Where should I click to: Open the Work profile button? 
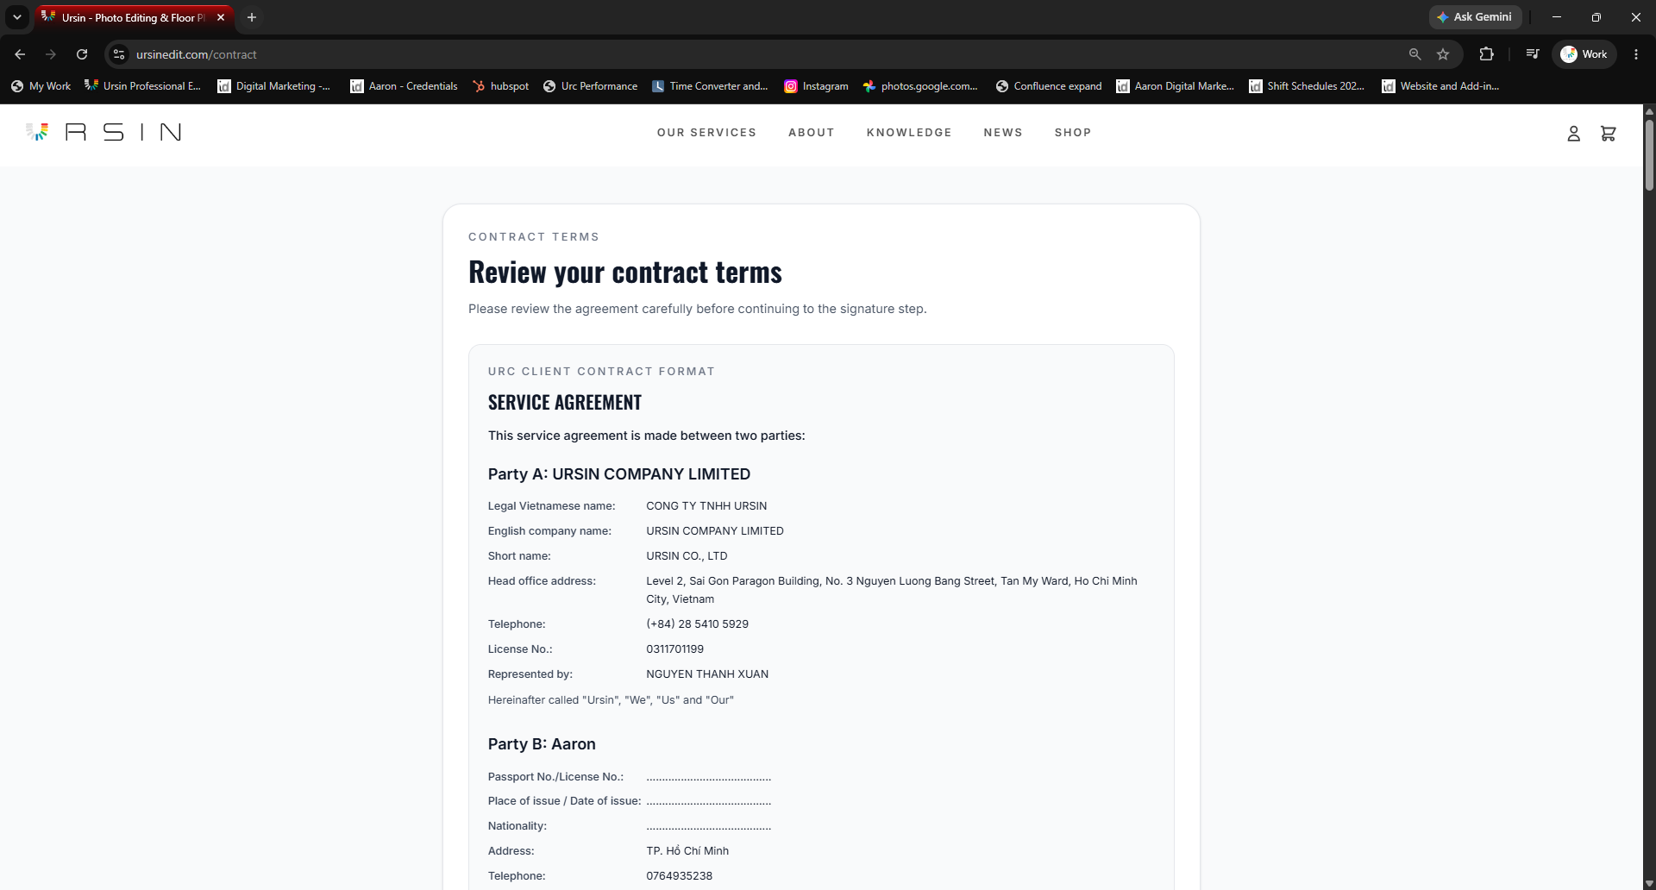point(1584,54)
